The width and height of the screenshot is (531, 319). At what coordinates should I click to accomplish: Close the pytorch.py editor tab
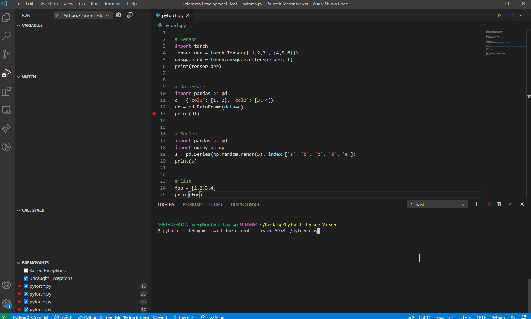pos(188,15)
